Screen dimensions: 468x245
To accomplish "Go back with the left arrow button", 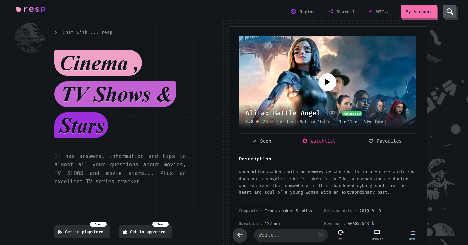I will point(240,235).
